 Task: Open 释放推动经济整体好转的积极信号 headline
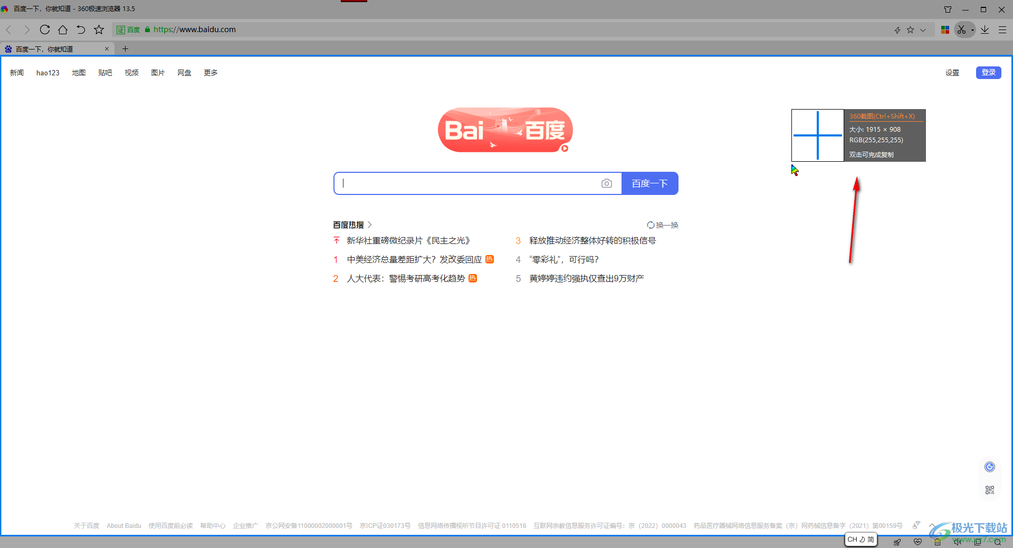coord(592,241)
